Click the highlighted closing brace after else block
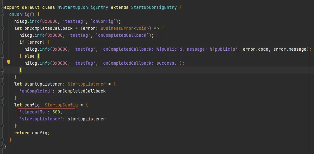The height and width of the screenshot is (154, 314). click(21, 70)
